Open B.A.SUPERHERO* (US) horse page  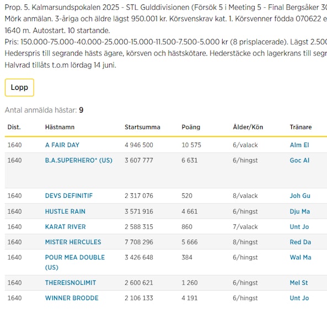click(79, 160)
